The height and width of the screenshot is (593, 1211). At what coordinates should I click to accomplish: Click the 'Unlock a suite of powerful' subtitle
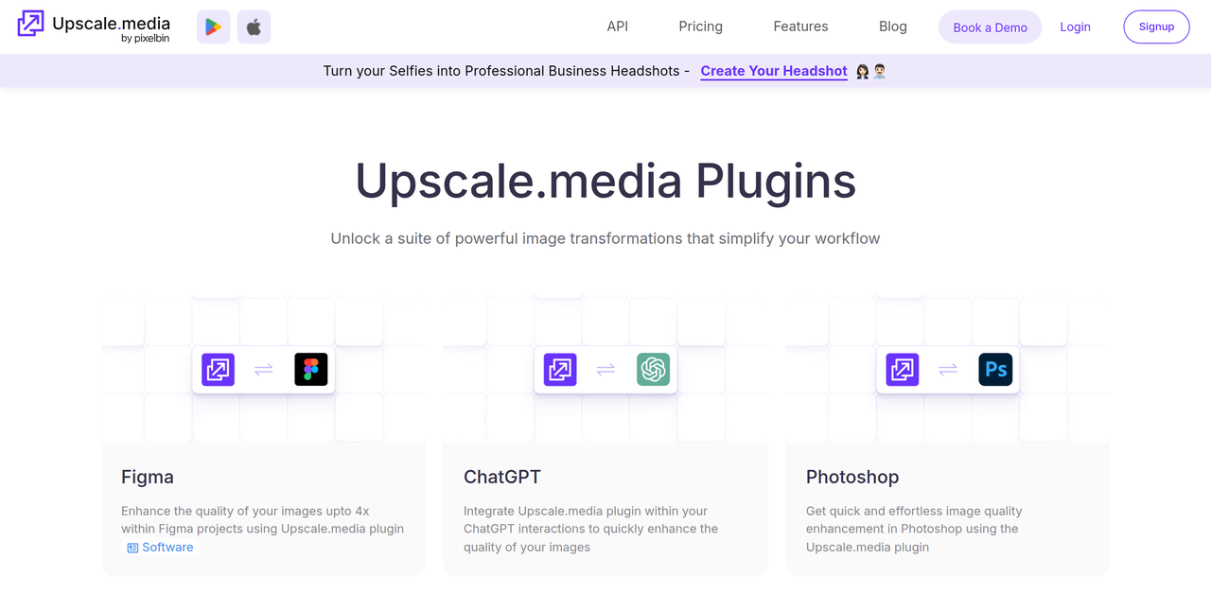[x=605, y=238]
